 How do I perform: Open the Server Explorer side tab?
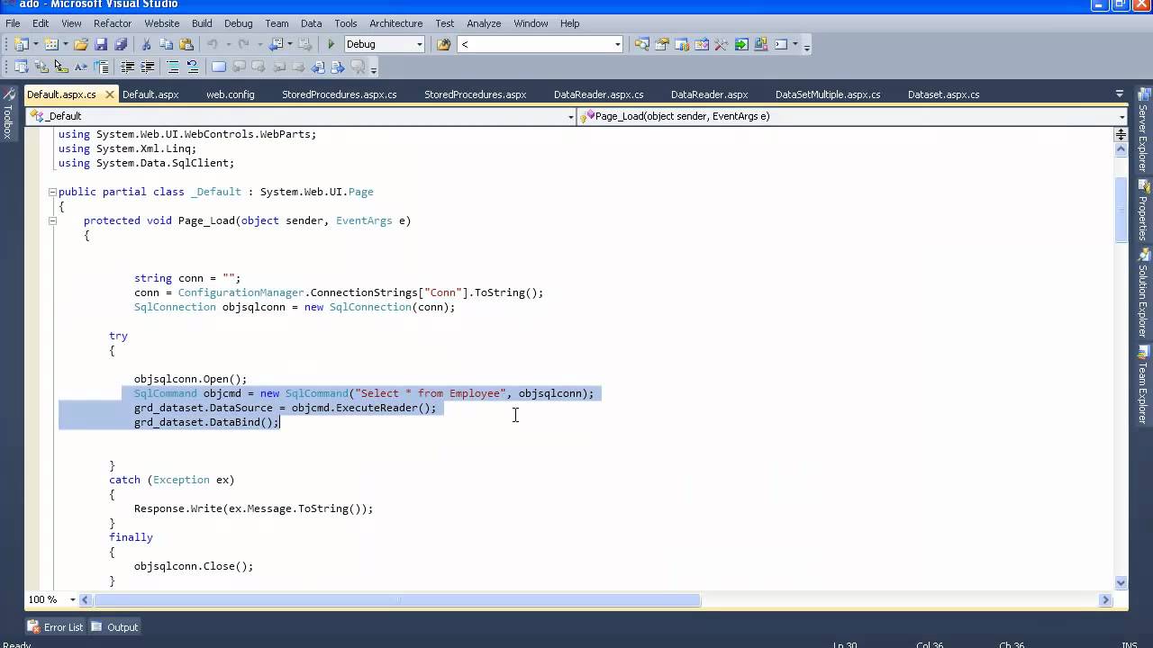(1143, 130)
